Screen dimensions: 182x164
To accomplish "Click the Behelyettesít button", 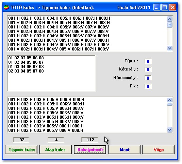I will pos(90,150).
